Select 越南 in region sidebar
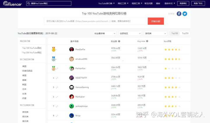Viewport: 210px width, 123px height. pos(24,80)
